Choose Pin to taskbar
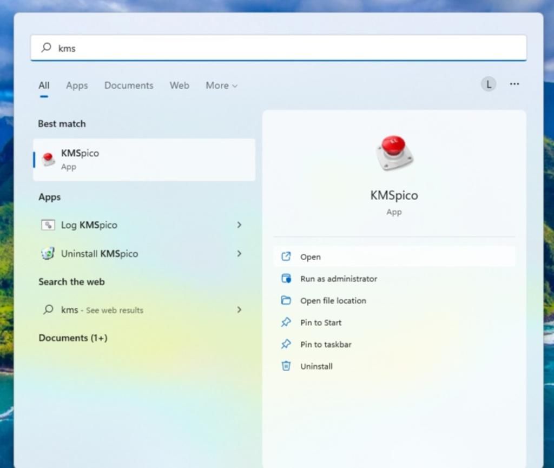This screenshot has width=554, height=468. (394, 345)
